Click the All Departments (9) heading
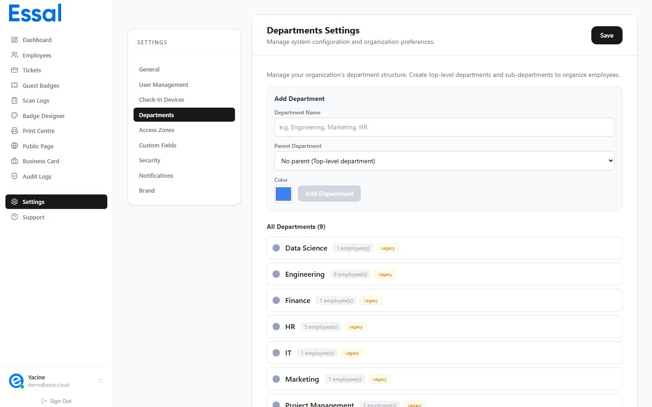 [296, 227]
